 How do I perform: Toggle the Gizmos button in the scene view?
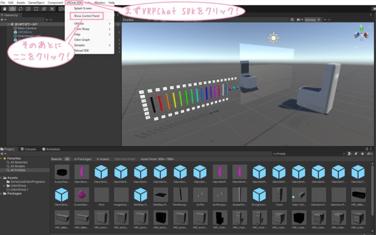point(310,20)
